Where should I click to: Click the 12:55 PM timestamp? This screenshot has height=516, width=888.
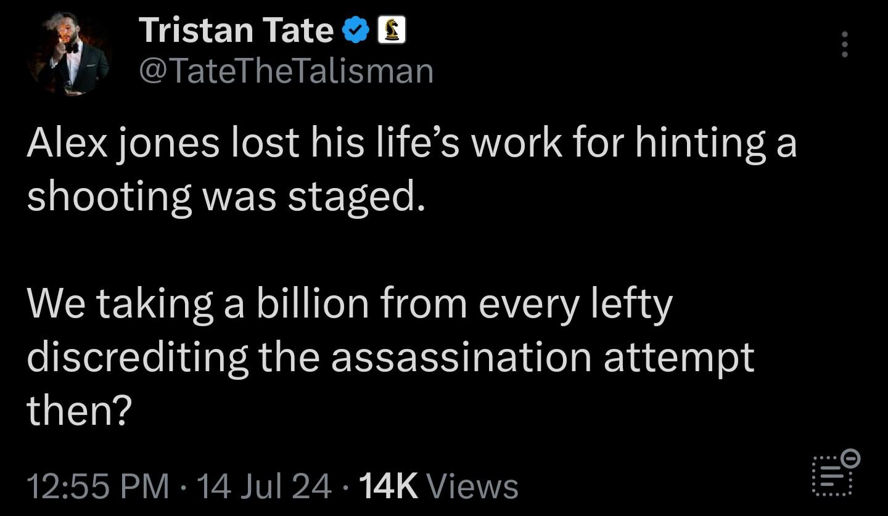[97, 485]
